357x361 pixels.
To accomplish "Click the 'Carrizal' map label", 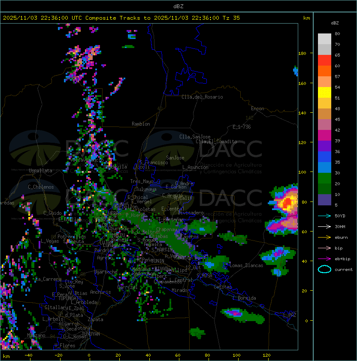I will click(x=127, y=287).
